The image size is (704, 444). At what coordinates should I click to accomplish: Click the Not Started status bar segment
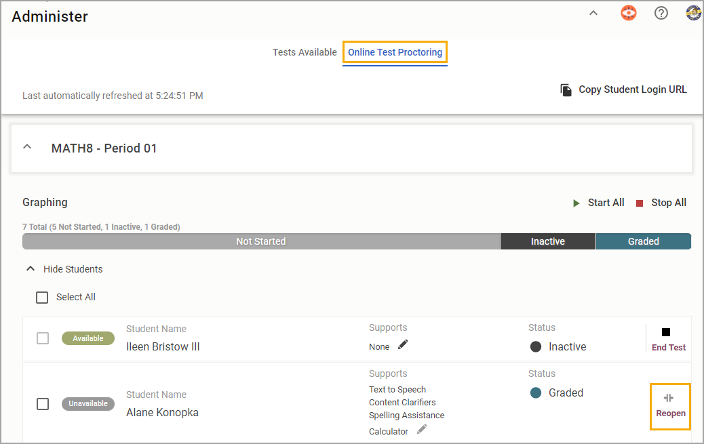[x=261, y=241]
